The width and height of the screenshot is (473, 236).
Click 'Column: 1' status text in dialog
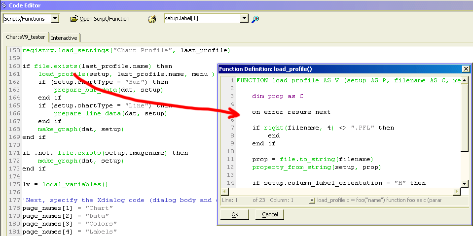coord(282,200)
